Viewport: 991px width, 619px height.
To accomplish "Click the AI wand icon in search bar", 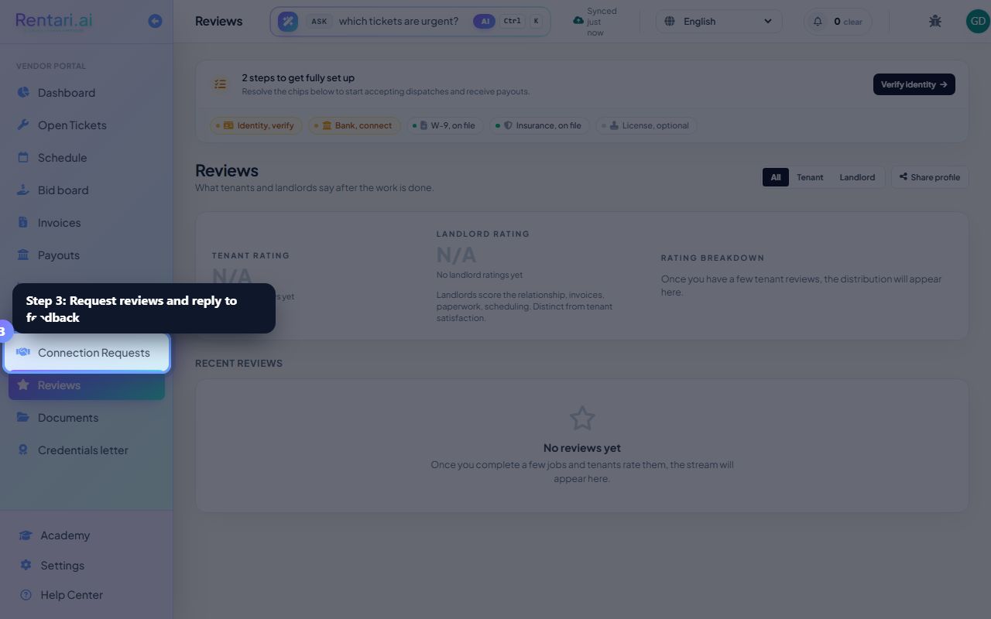I will point(288,22).
